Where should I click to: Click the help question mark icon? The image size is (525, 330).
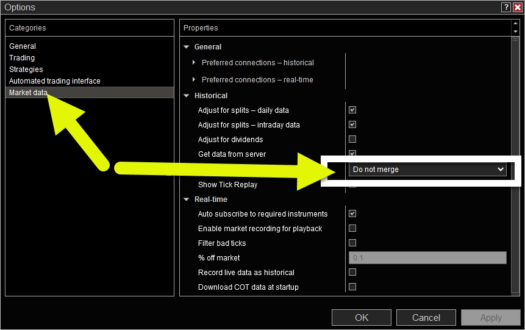coord(506,7)
